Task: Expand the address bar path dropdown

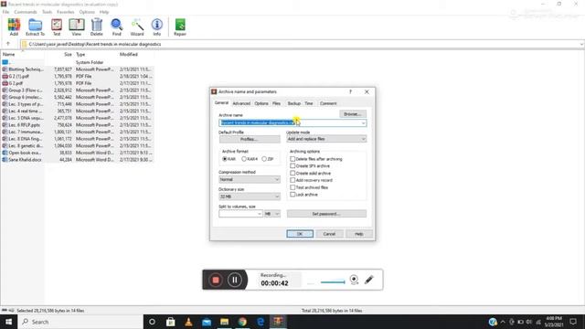Action: 581,45
